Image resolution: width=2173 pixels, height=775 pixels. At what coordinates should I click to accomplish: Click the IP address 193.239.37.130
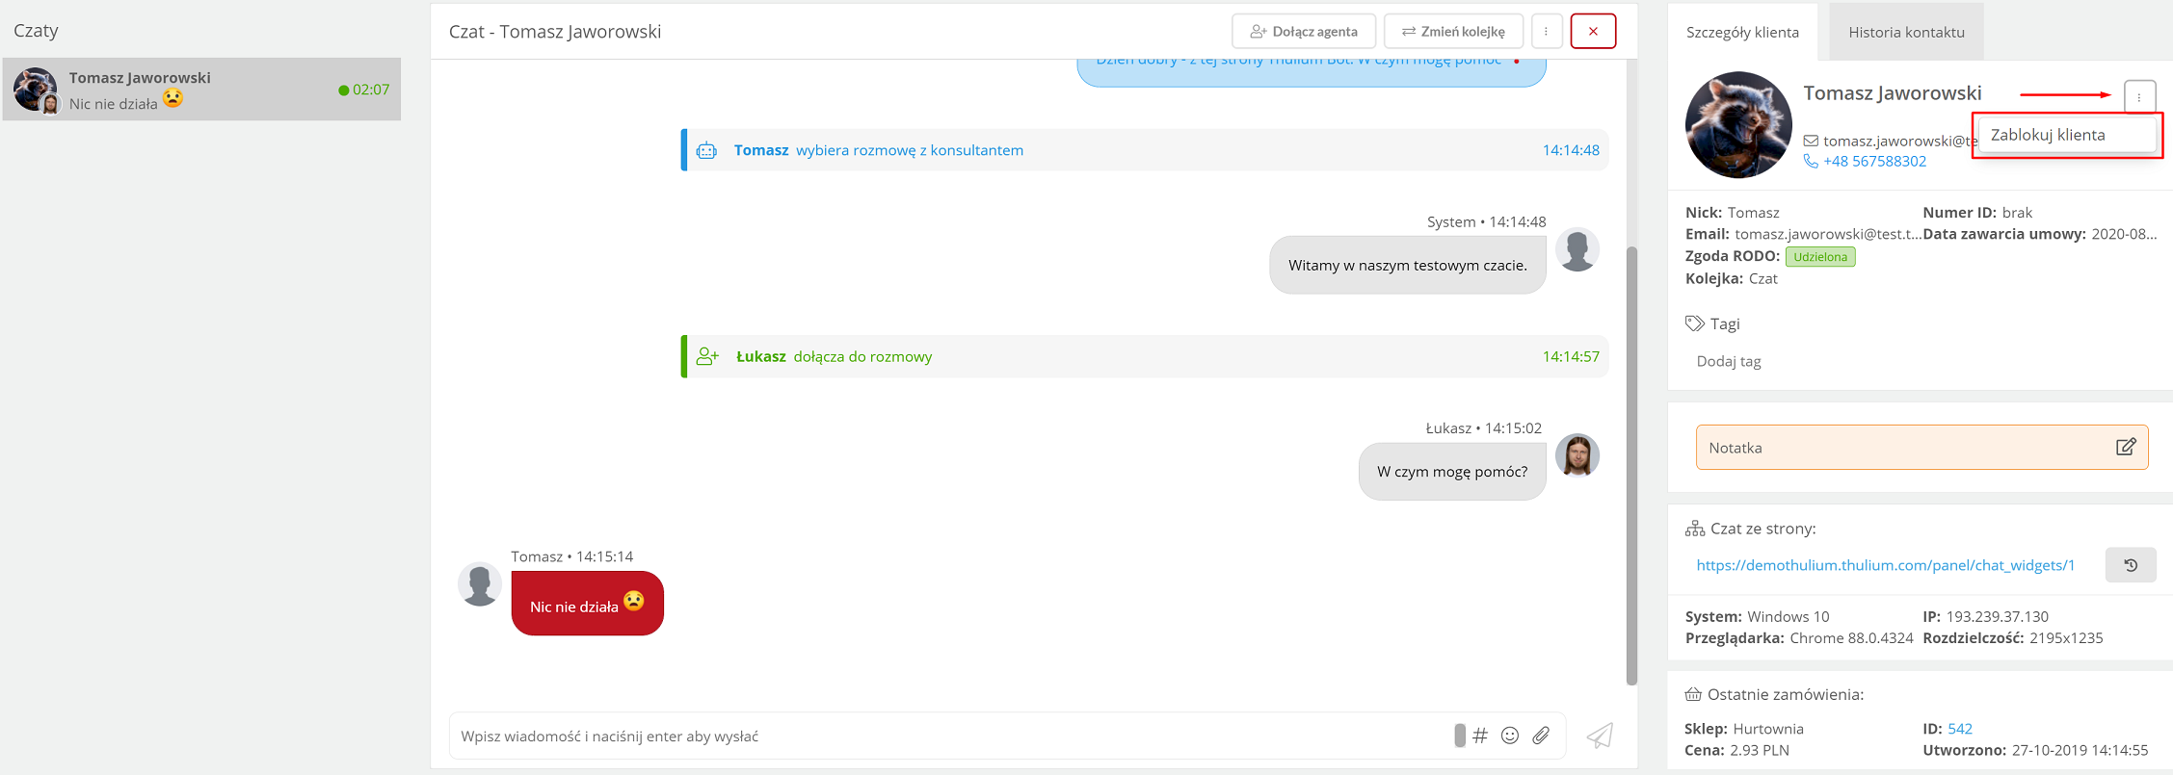1998,616
